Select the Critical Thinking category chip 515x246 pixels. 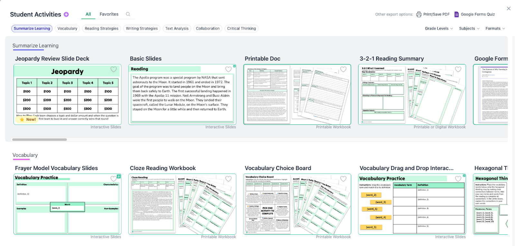241,29
